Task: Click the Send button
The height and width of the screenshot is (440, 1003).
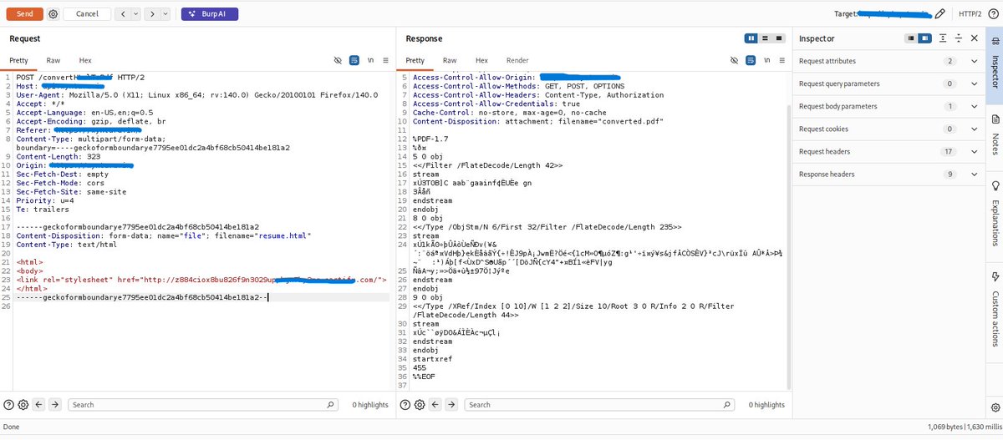Action: (x=25, y=14)
